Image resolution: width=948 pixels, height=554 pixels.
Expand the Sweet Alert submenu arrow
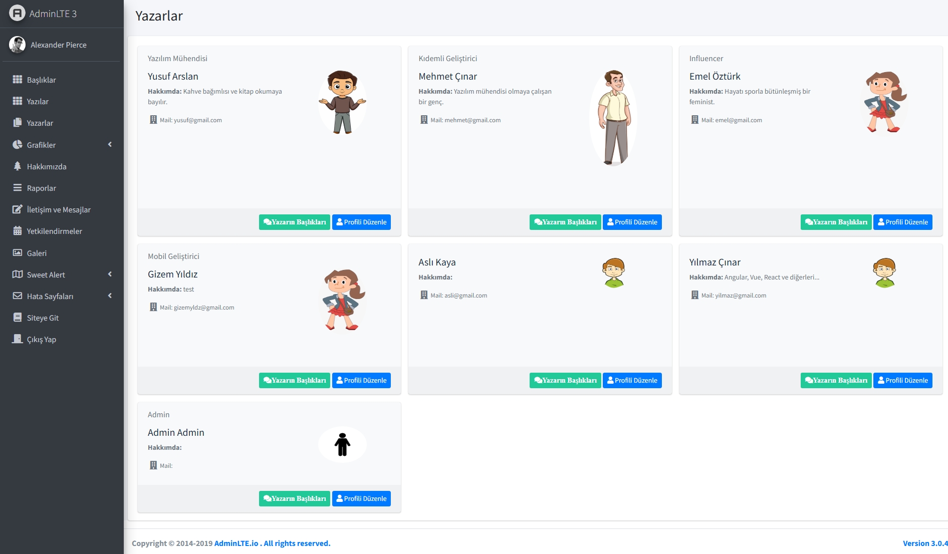click(x=110, y=274)
